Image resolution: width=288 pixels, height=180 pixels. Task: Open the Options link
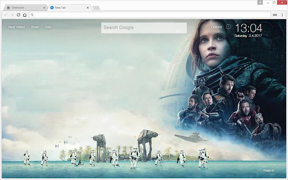coord(216,27)
